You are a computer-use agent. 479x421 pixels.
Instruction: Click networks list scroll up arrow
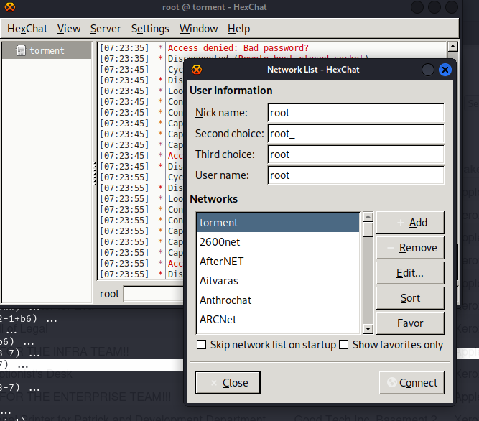point(368,217)
